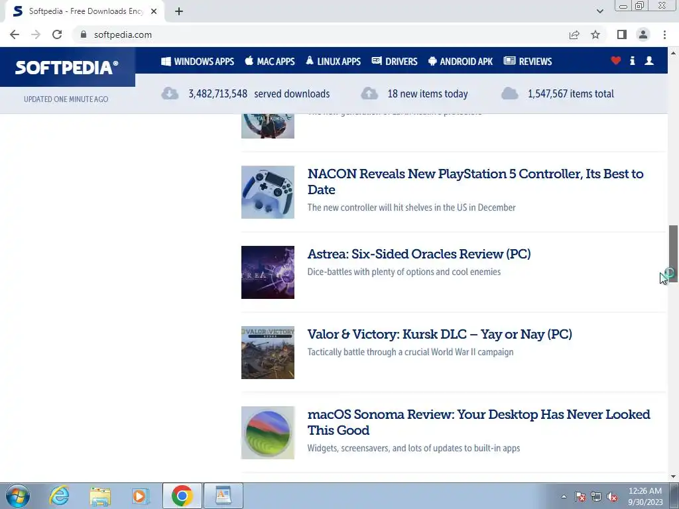This screenshot has width=679, height=509.
Task: Click the red heart favorites icon
Action: tap(616, 60)
